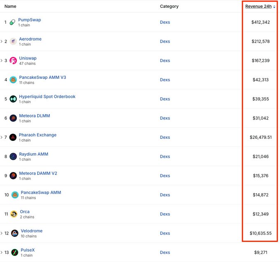
Task: Click the $39,355 revenue value
Action: click(x=261, y=99)
